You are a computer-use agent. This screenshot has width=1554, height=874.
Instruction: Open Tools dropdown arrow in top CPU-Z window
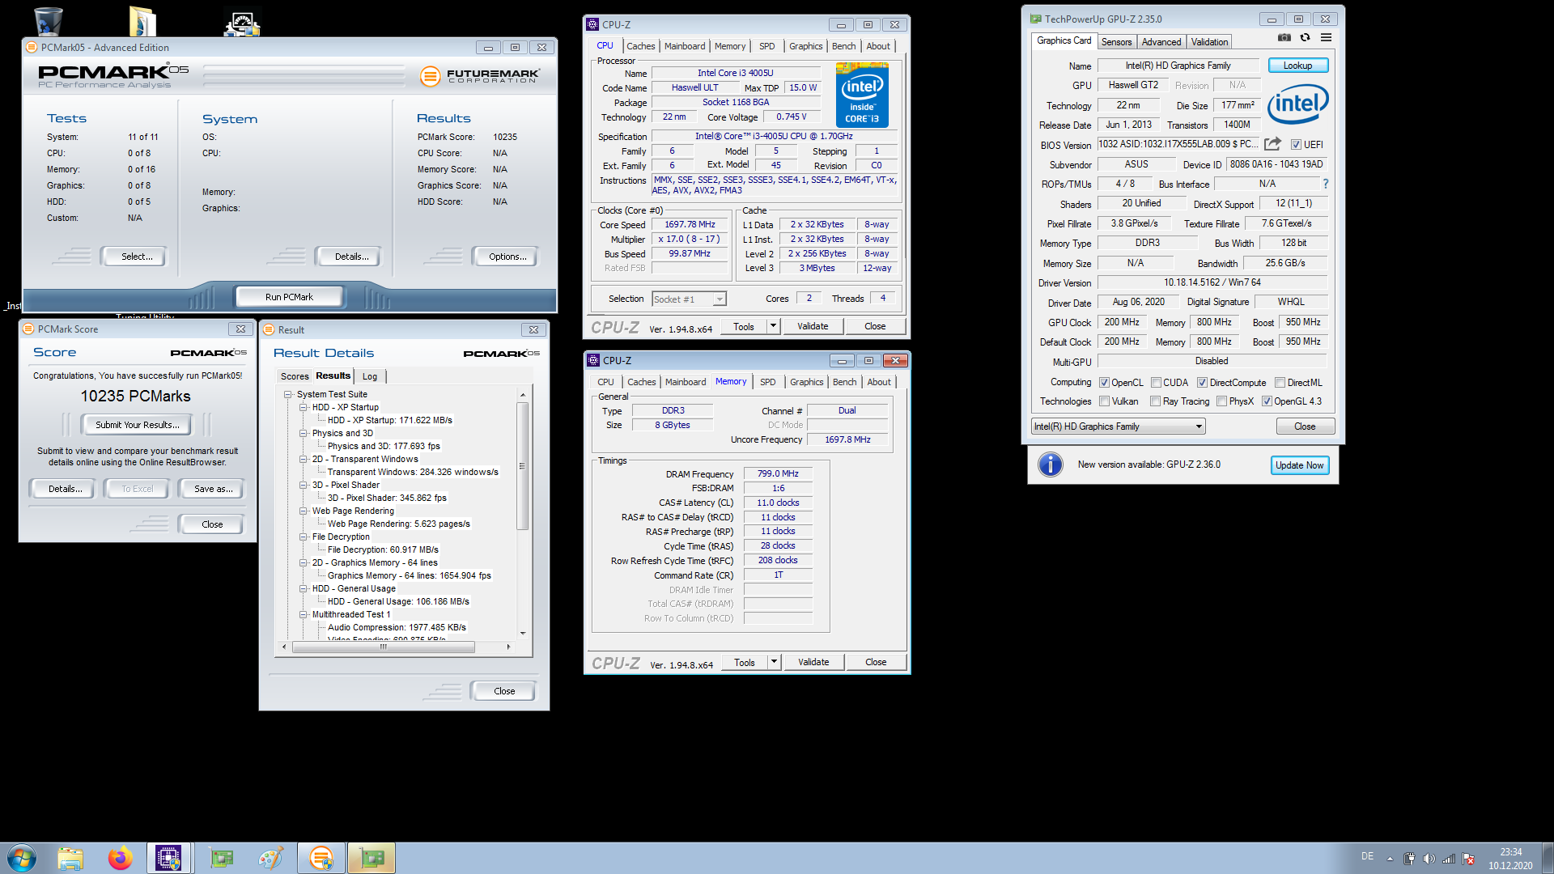773,326
